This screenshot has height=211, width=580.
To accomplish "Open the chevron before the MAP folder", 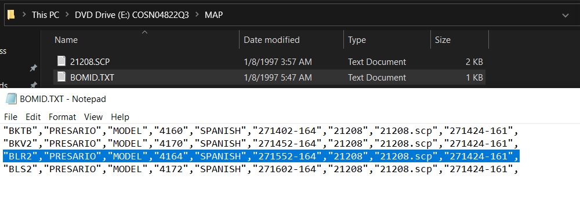I will point(197,14).
